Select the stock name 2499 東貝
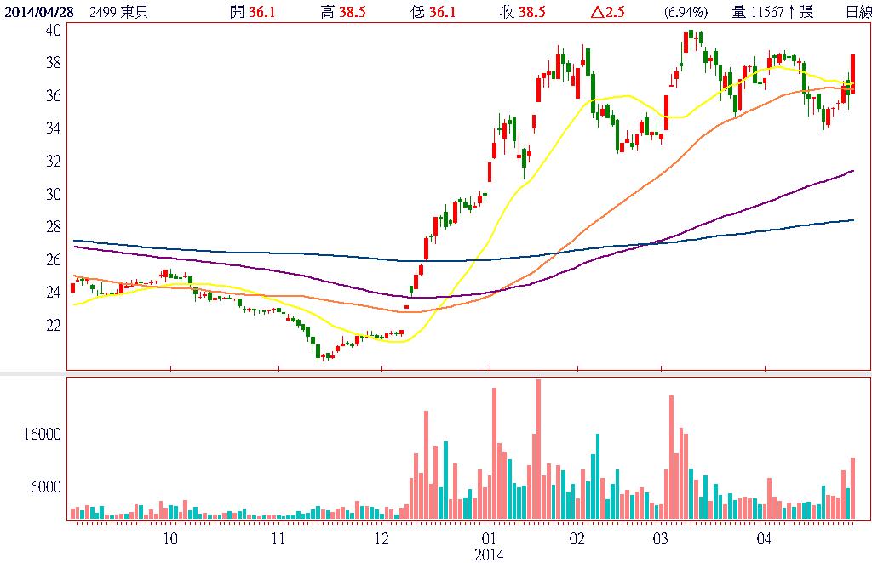872x563 pixels. pyautogui.click(x=118, y=11)
